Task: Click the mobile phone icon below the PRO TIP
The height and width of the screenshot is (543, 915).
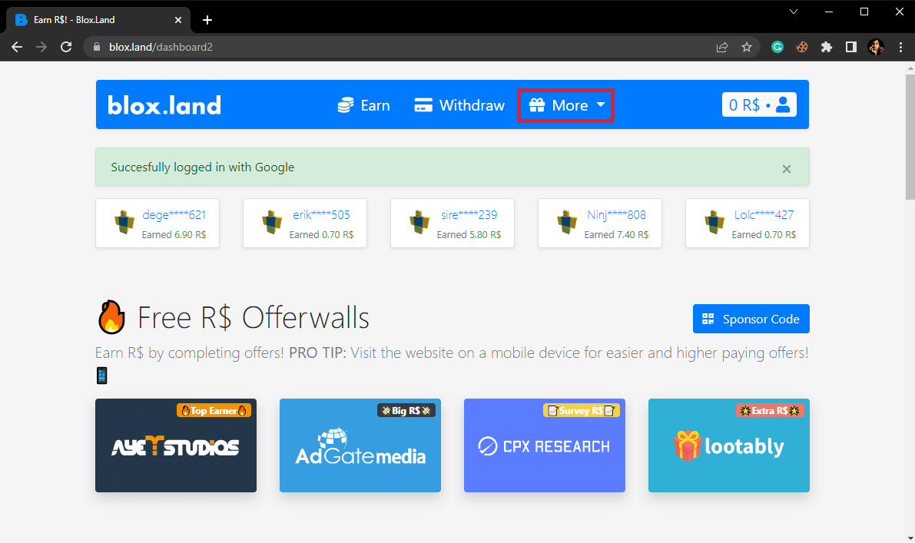Action: pyautogui.click(x=101, y=375)
